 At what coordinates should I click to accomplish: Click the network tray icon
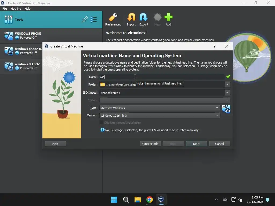[x=233, y=200]
